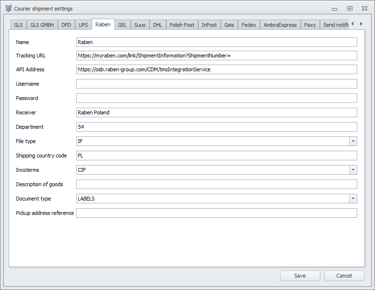Viewport: 375px width, 290px height.
Task: Click the app logo icon in title bar
Action: point(8,8)
